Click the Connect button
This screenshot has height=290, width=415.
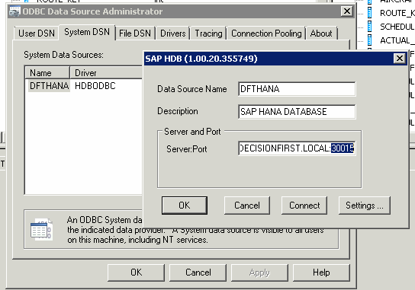click(304, 206)
